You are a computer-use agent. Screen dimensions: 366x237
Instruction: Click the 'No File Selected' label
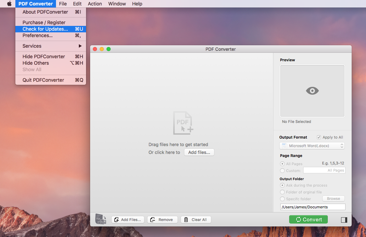tap(296, 122)
